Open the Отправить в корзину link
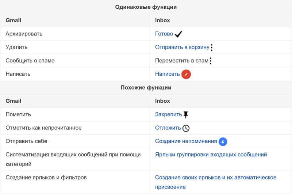The image size is (292, 194). point(182,47)
